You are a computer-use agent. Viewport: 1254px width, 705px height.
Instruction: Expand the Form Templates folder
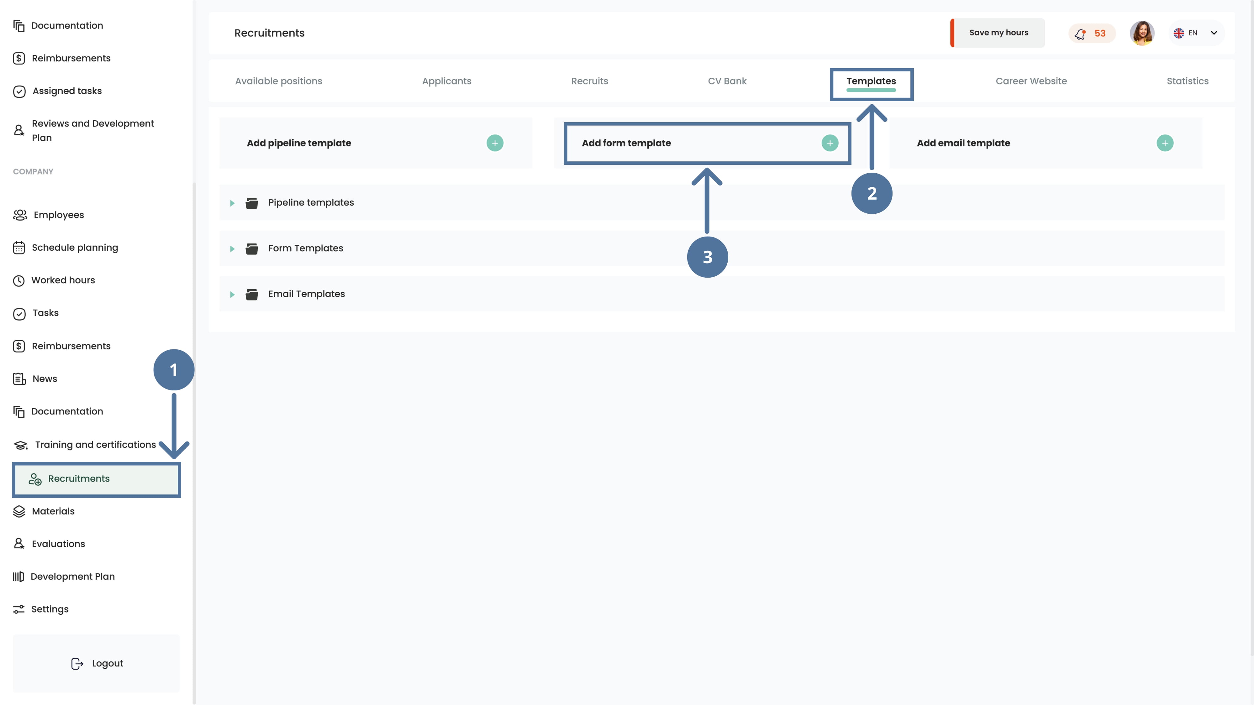[232, 248]
